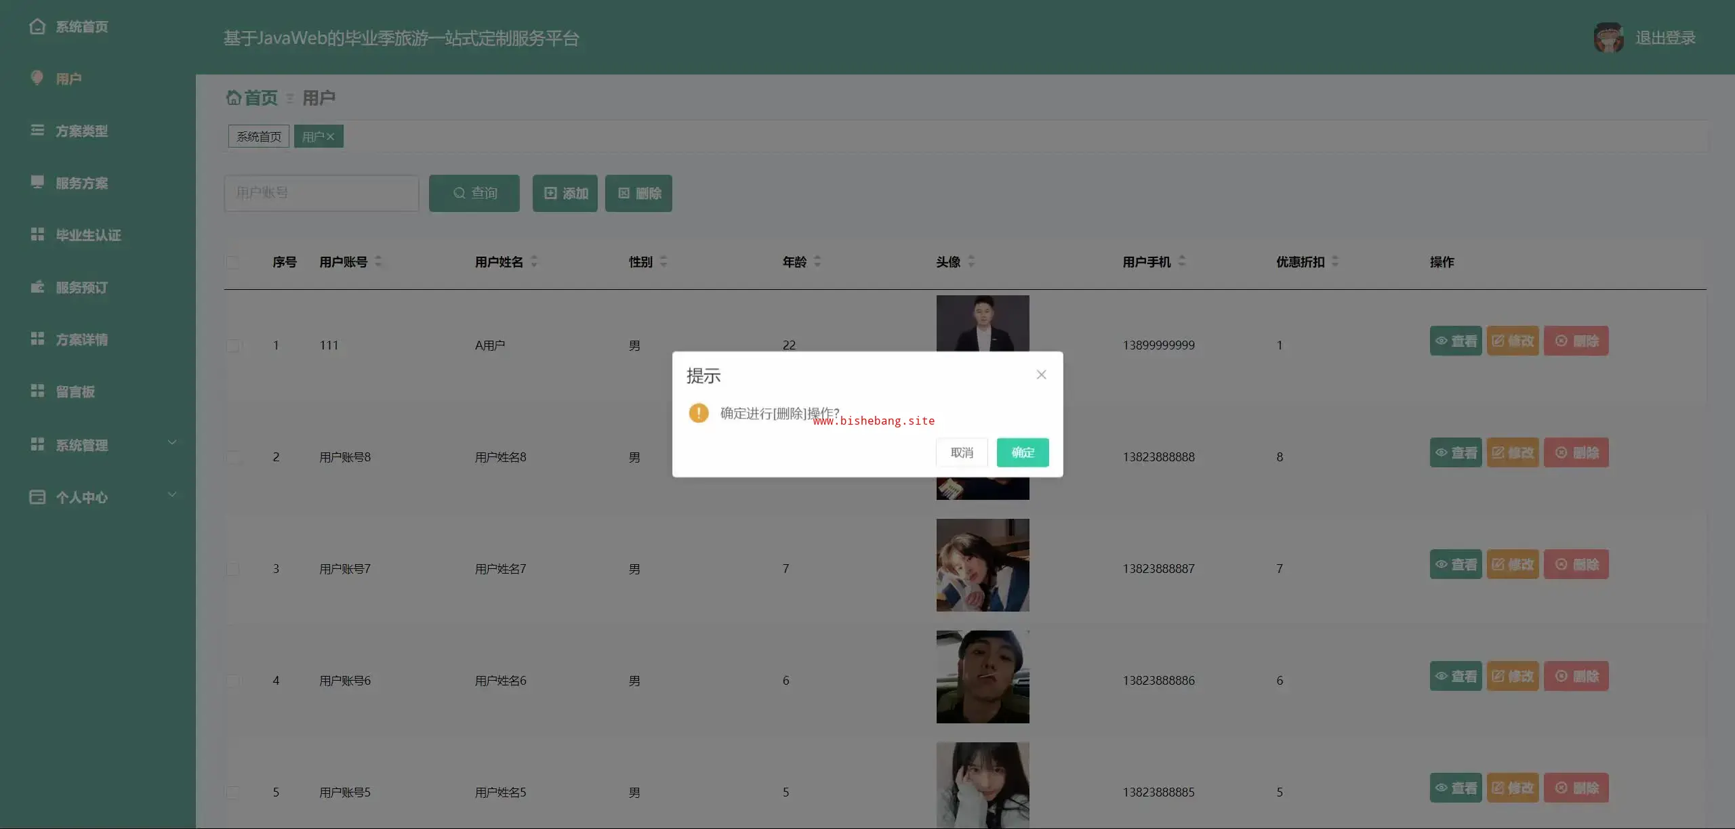Click the 服务方案 monitor icon in sidebar
This screenshot has height=829, width=1735.
click(37, 182)
